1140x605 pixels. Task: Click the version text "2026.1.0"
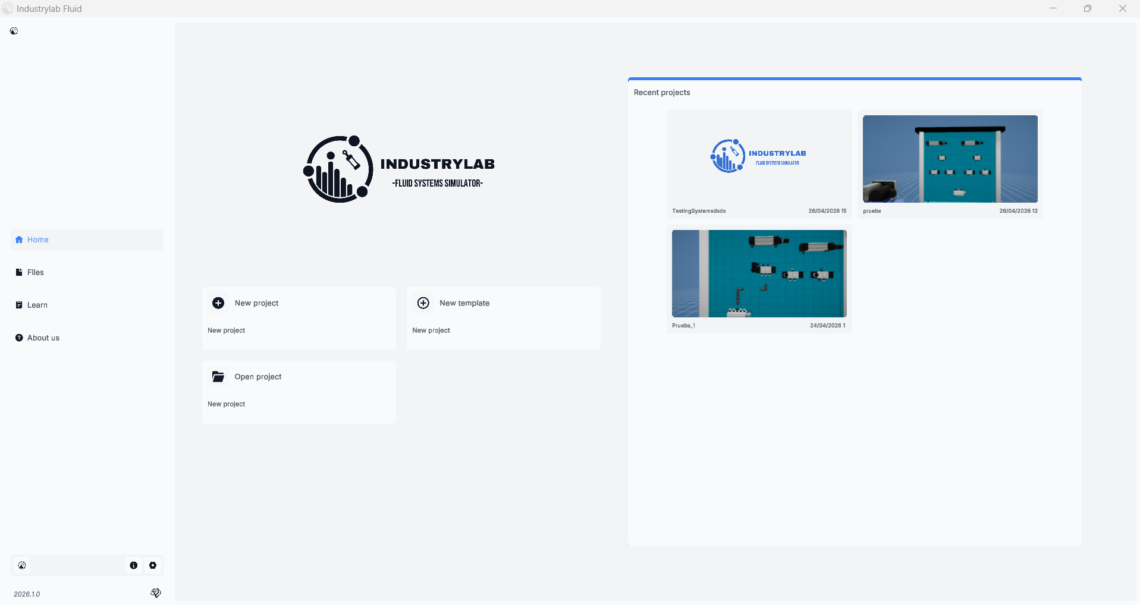27,594
